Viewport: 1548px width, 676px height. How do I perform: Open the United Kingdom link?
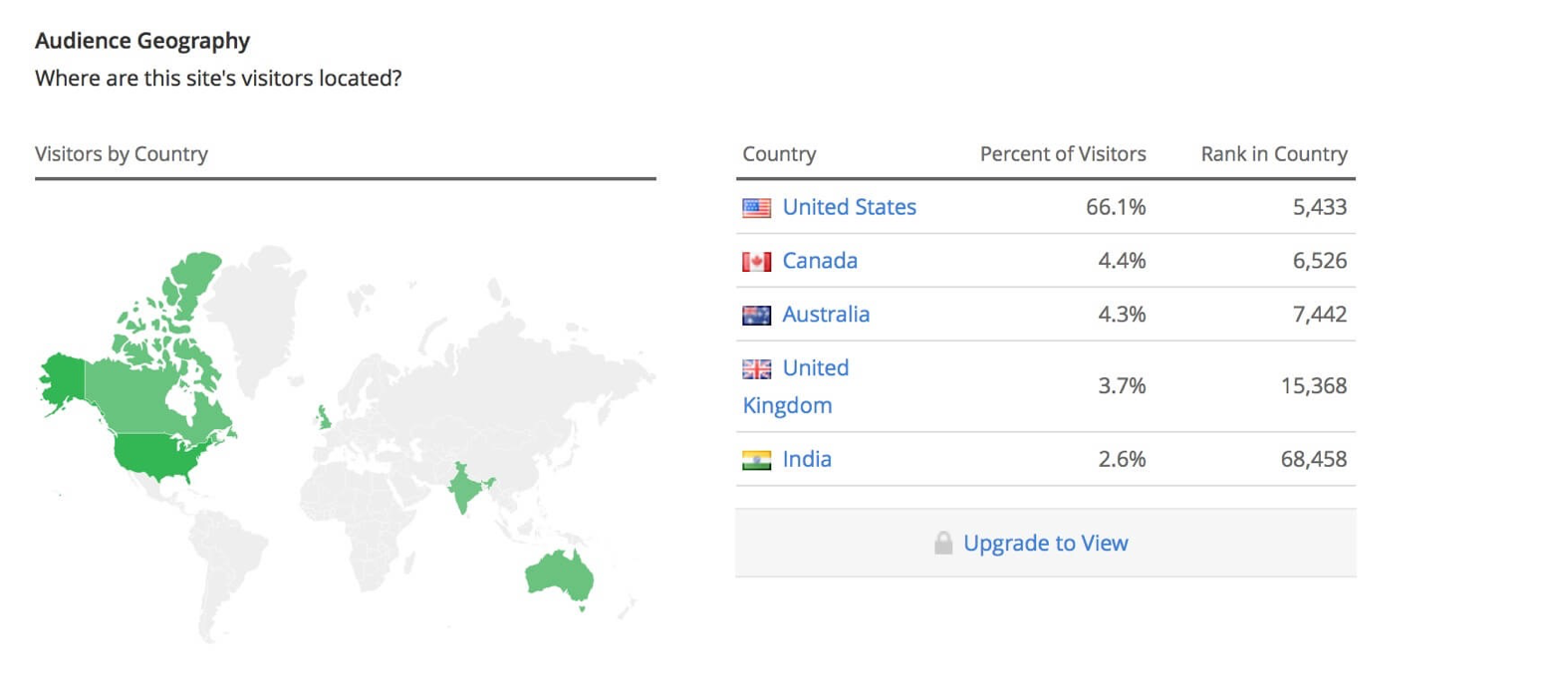[796, 387]
